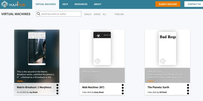Click the 'VIRTUAL MACHINES' page heading
The height and width of the screenshot is (101, 203).
tap(16, 14)
